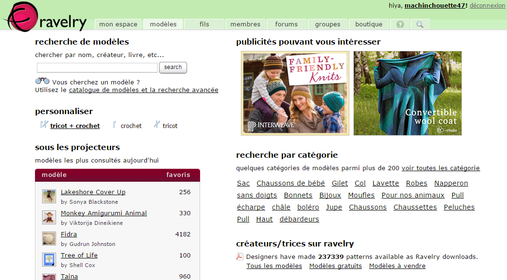Open the Taina pattern link

click(69, 276)
